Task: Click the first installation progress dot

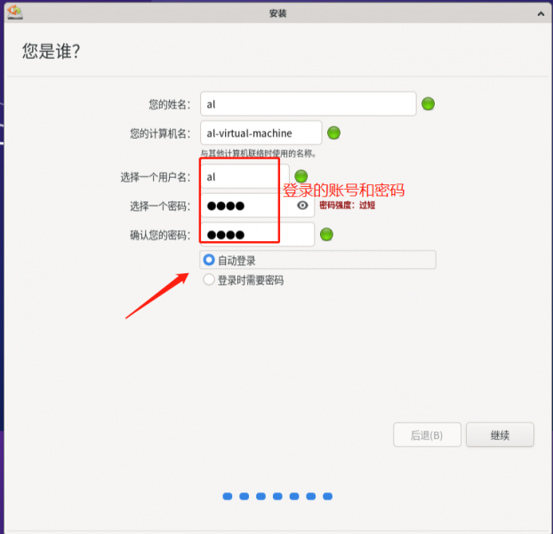Action: pos(227,496)
